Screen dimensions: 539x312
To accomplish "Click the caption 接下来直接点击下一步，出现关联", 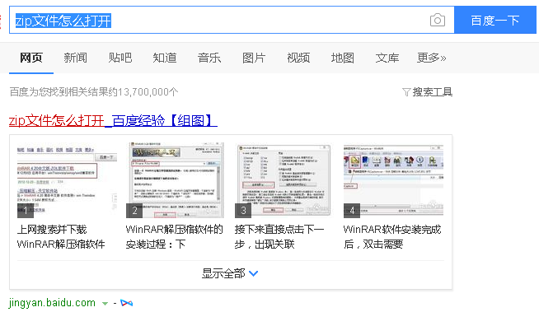I will click(x=279, y=236).
